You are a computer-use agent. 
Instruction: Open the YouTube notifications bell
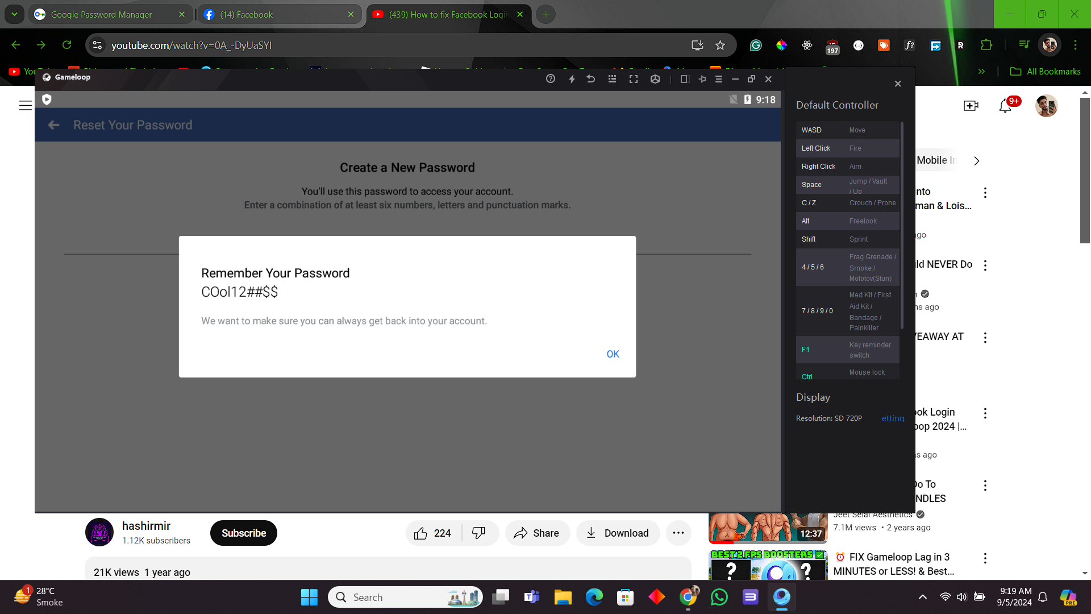(x=1005, y=106)
